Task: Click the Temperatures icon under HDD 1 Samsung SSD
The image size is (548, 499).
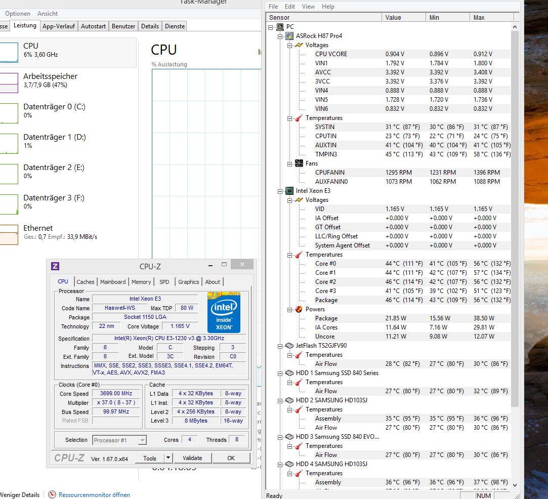Action: coord(299,382)
